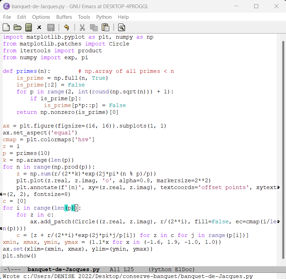
Task: Close buffer using the X icon
Action: pos(39,27)
